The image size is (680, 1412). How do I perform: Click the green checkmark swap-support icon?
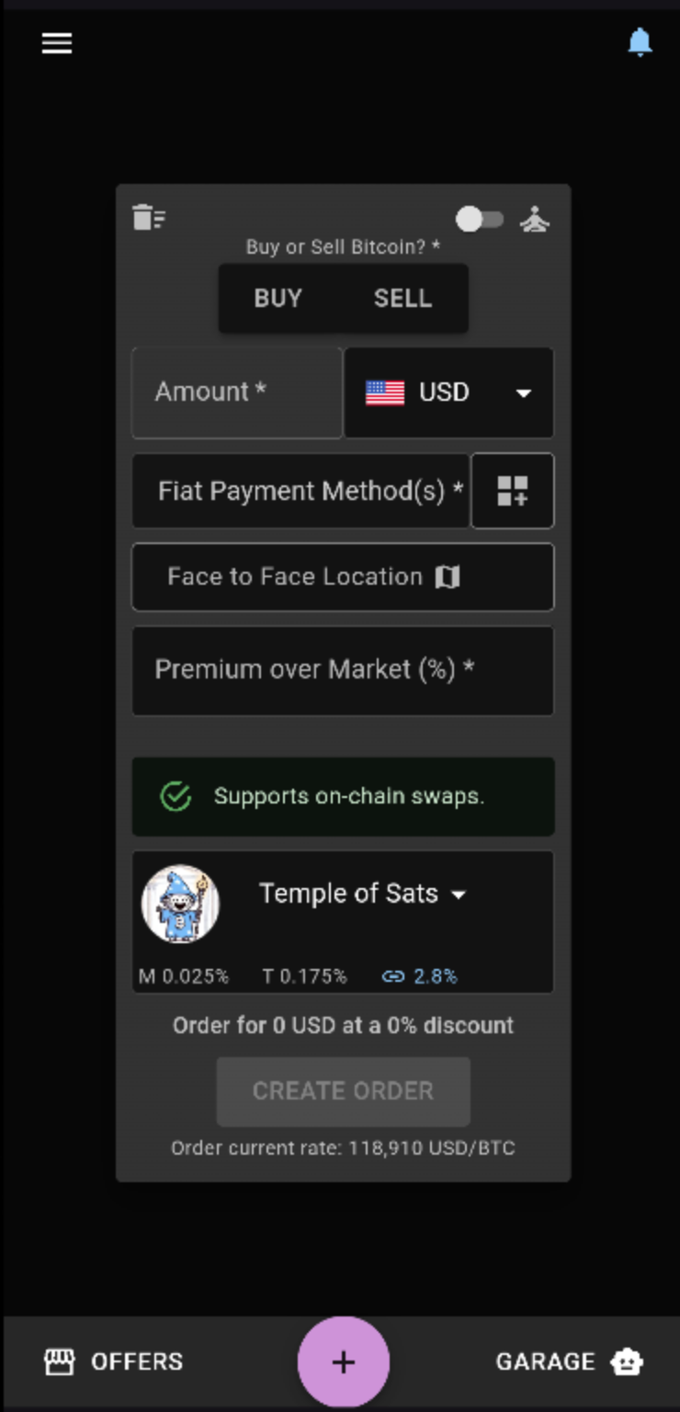[x=176, y=796]
